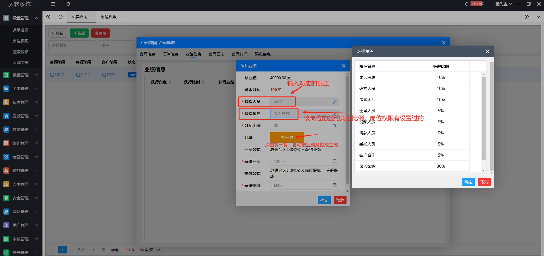Image resolution: width=544 pixels, height=256 pixels.
Task: Click the 刷新 button
Action: pyautogui.click(x=58, y=33)
